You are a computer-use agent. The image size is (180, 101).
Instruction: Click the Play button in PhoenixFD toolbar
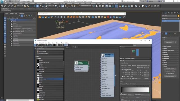55,17
